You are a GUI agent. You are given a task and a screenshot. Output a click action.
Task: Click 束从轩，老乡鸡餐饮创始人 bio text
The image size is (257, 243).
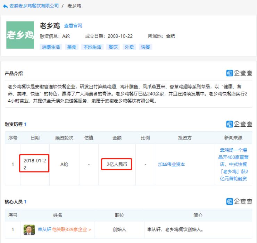[175, 229]
